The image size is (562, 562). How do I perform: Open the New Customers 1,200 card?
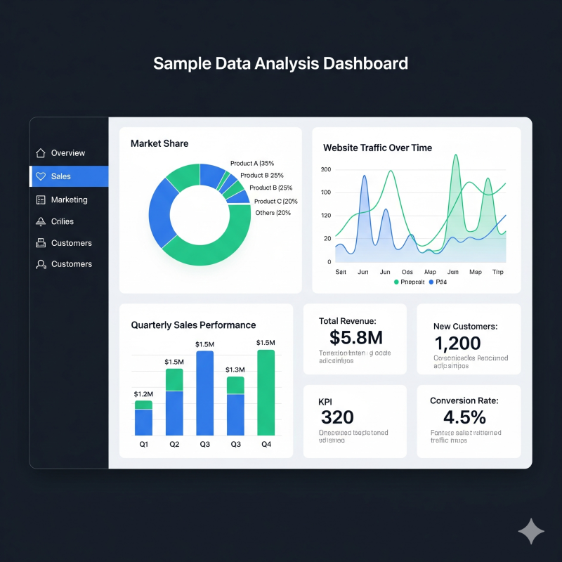tap(469, 339)
